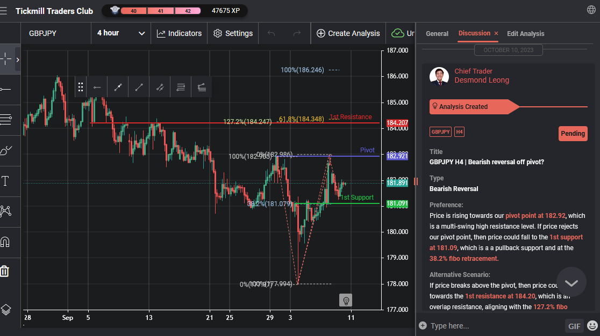Pick horizontal ray in floating toolbar
Image resolution: width=600 pixels, height=336 pixels.
[97, 87]
